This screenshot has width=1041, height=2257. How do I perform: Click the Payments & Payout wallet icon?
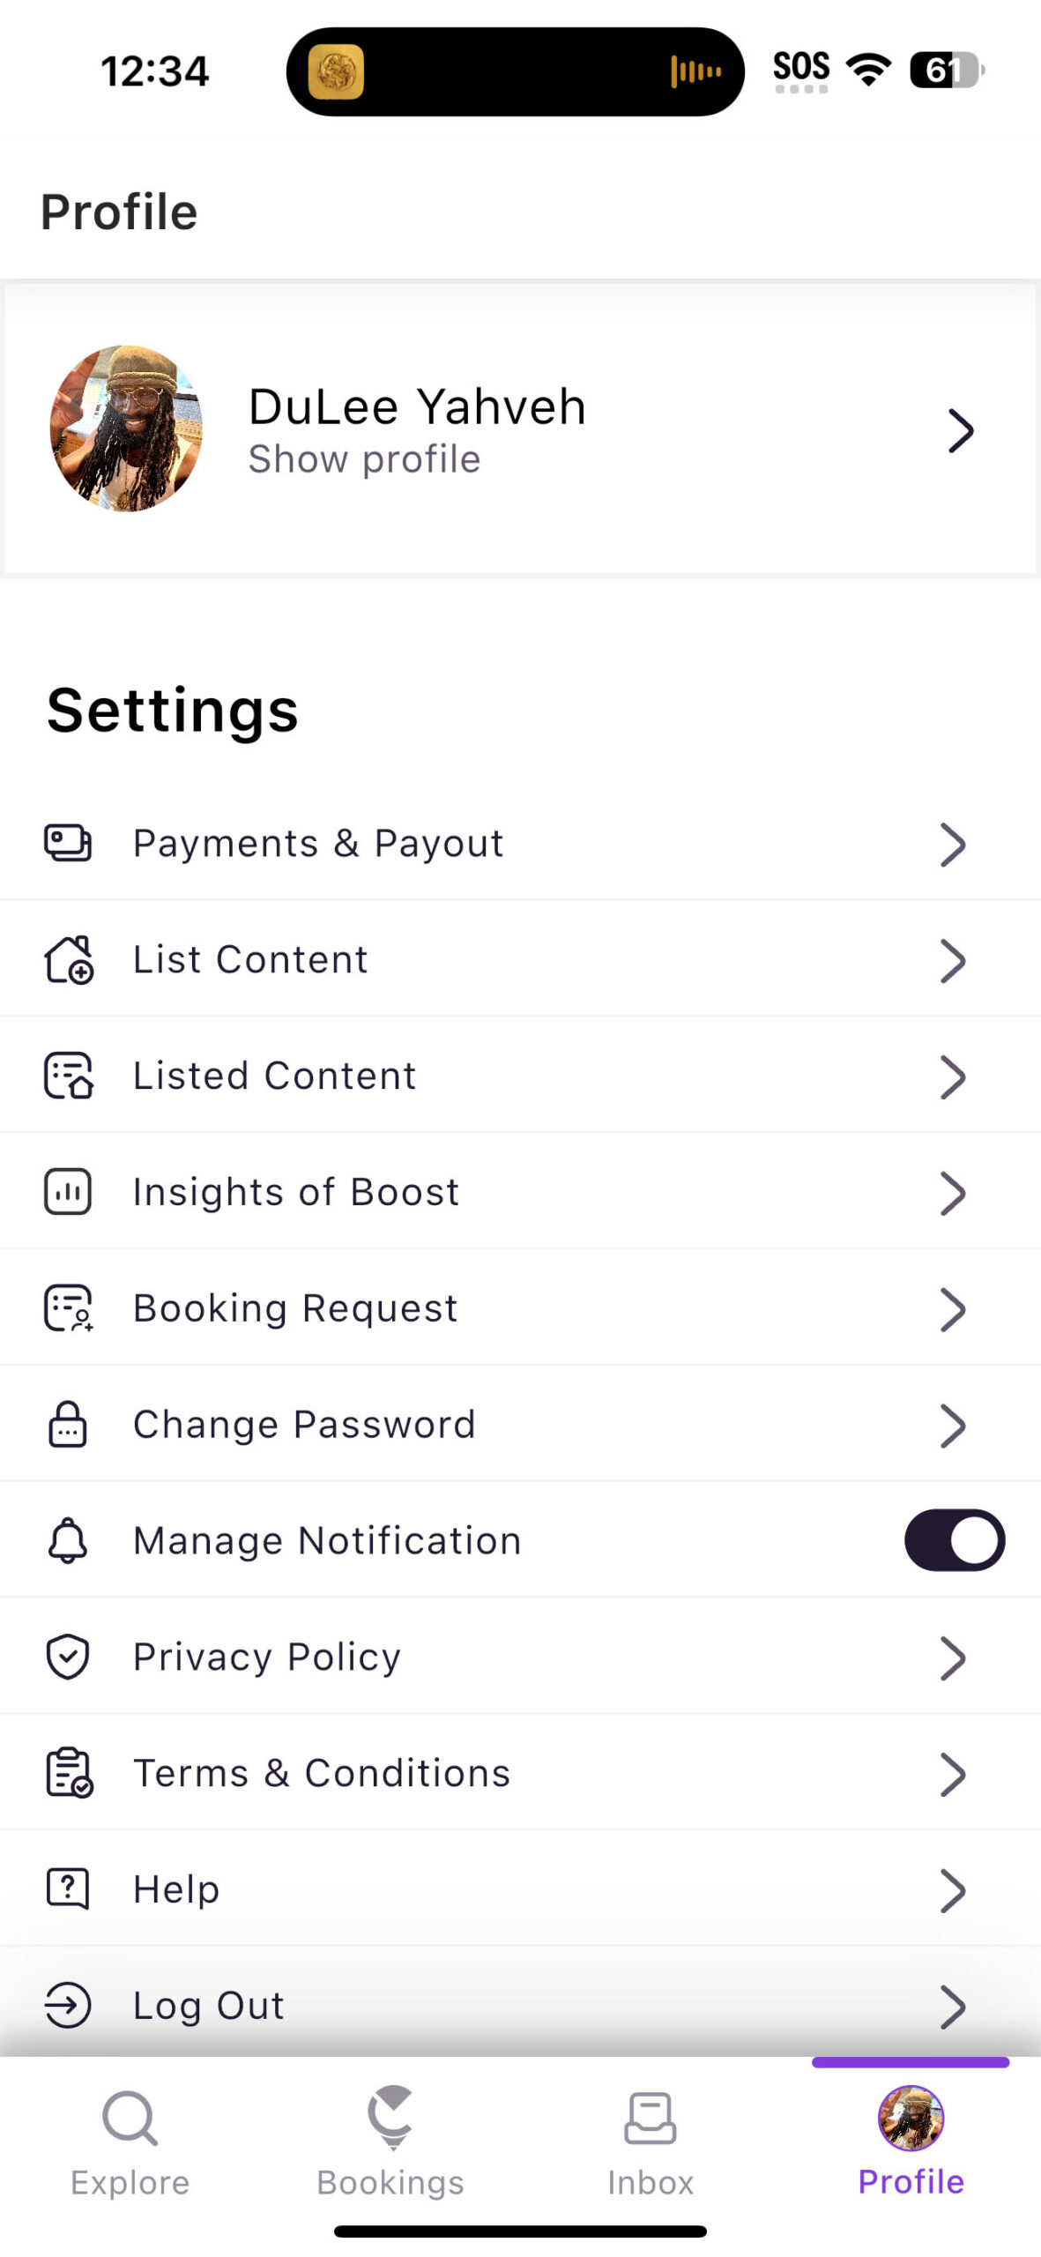tap(68, 843)
